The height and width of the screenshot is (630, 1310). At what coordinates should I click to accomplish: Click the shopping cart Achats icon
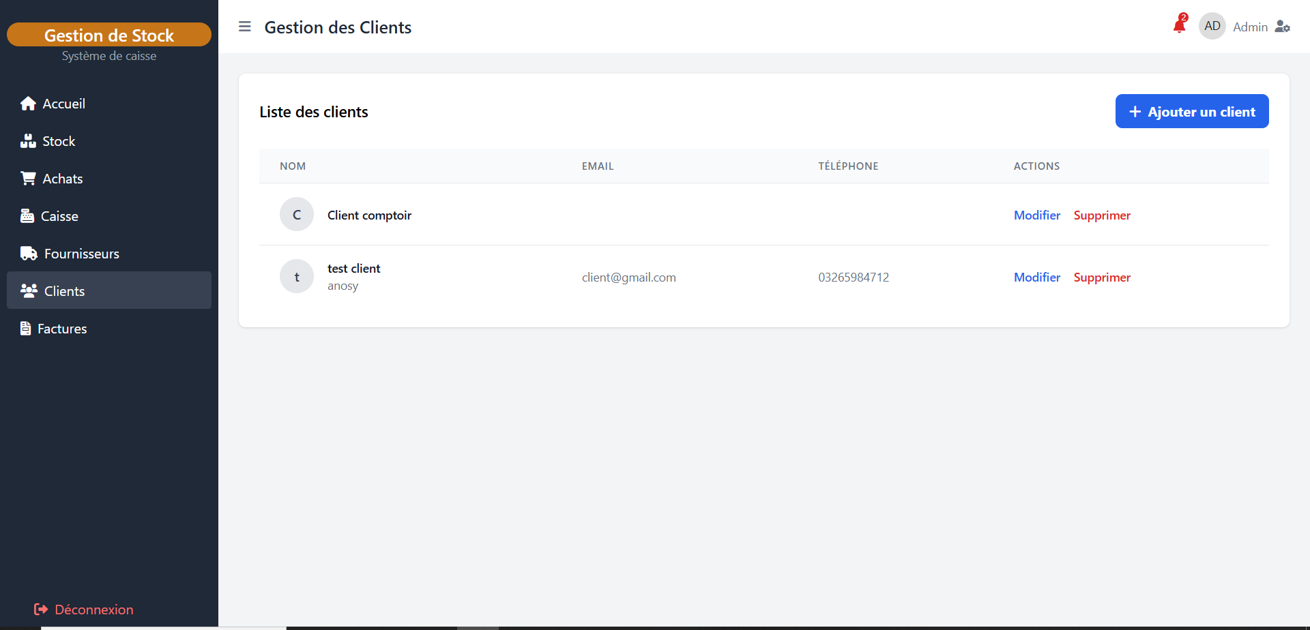[x=28, y=179]
